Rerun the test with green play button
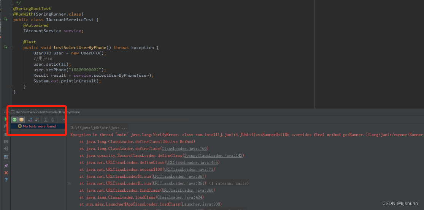The width and height of the screenshot is (424, 210). coord(6,119)
